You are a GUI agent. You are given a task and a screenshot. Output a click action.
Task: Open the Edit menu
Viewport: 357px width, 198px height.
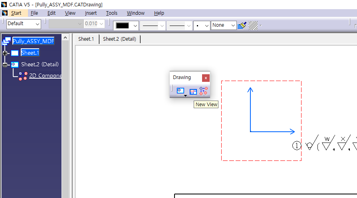coord(52,13)
